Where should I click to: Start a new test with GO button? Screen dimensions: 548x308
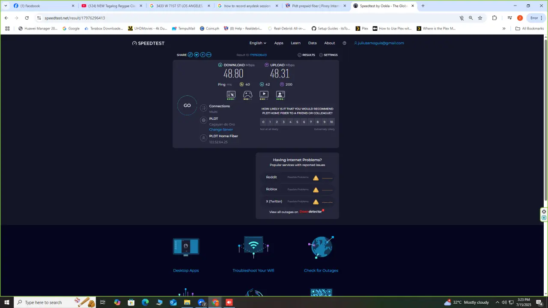tap(187, 105)
